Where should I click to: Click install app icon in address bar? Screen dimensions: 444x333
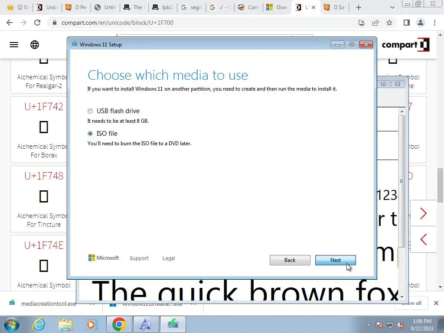[362, 23]
